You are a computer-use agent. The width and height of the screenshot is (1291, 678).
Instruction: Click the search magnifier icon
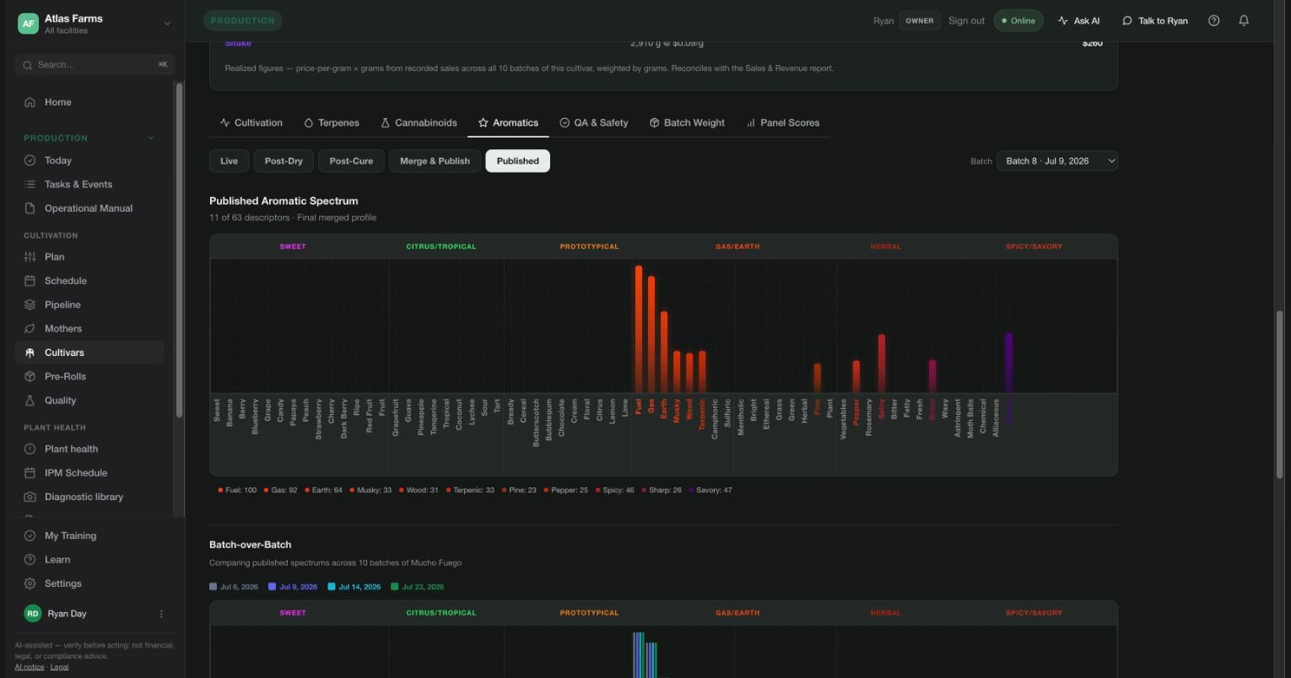click(28, 65)
